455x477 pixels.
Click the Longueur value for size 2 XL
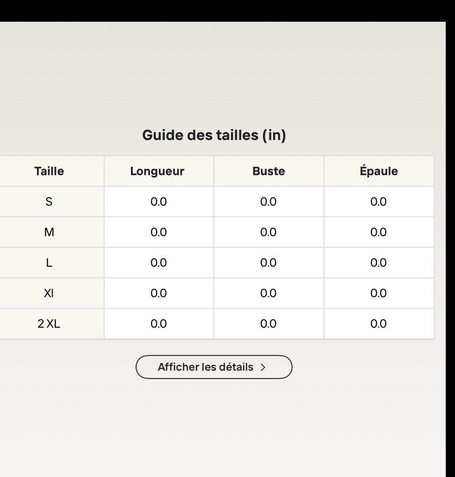coord(159,324)
